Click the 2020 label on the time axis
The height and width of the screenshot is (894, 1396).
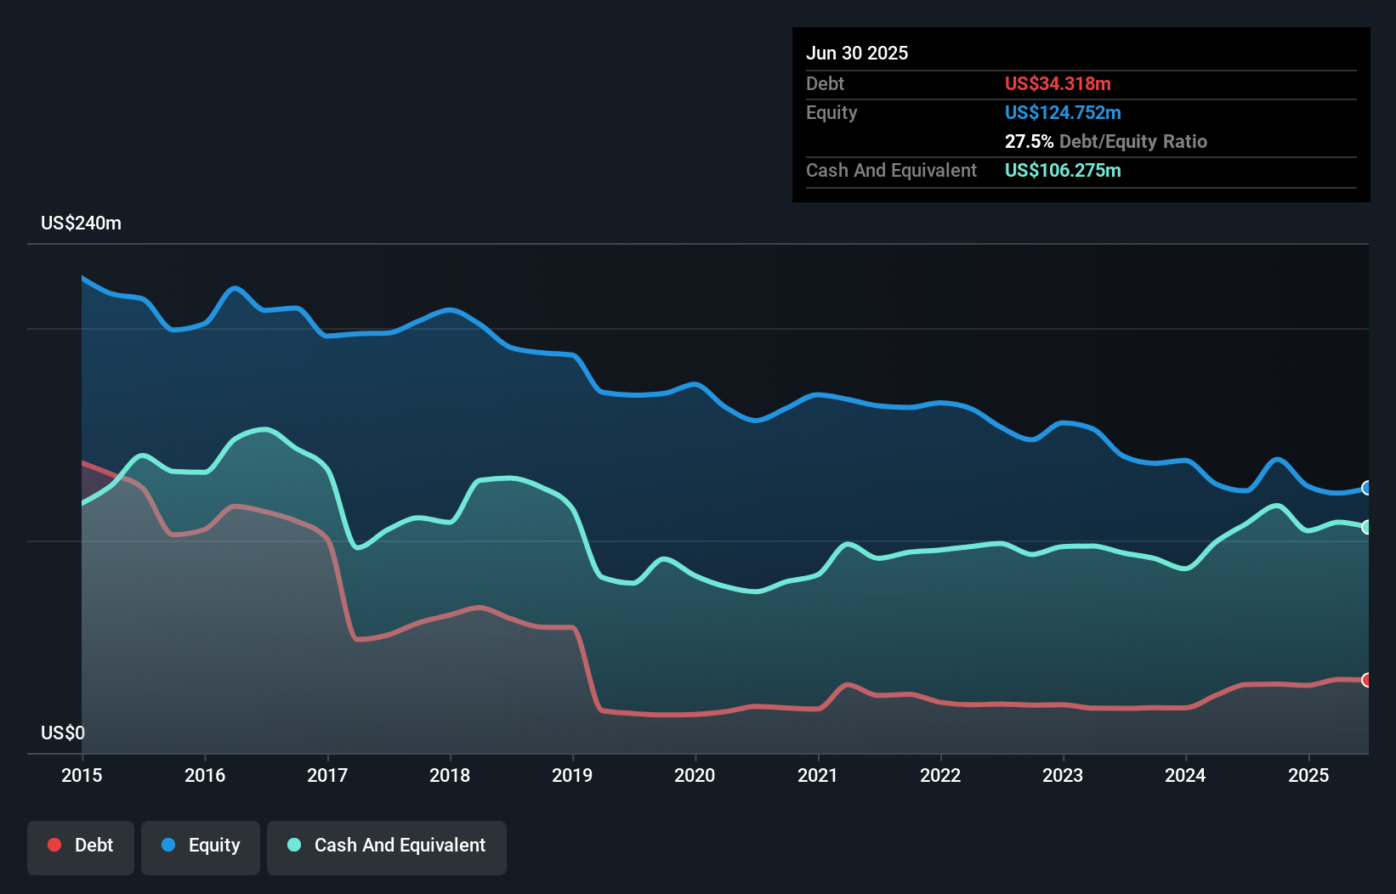(x=694, y=776)
